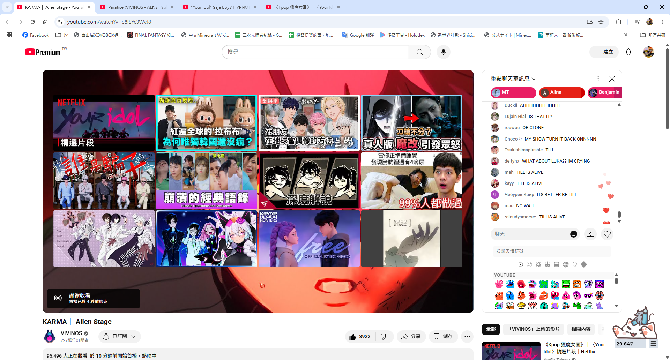Image resolution: width=670 pixels, height=360 pixels.
Task: Open Alien Stage hand thumbnail
Action: 412,239
